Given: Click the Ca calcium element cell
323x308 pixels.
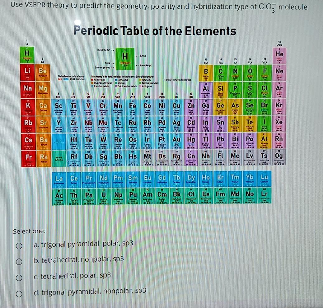Looking at the screenshot, I should click(43, 107).
